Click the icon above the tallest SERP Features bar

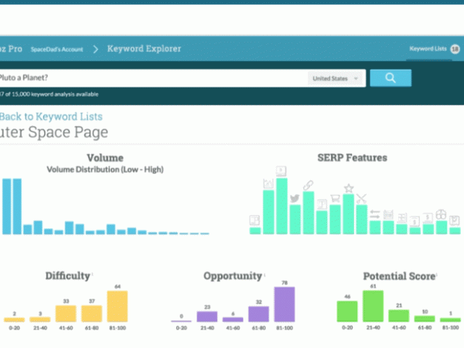[281, 171]
